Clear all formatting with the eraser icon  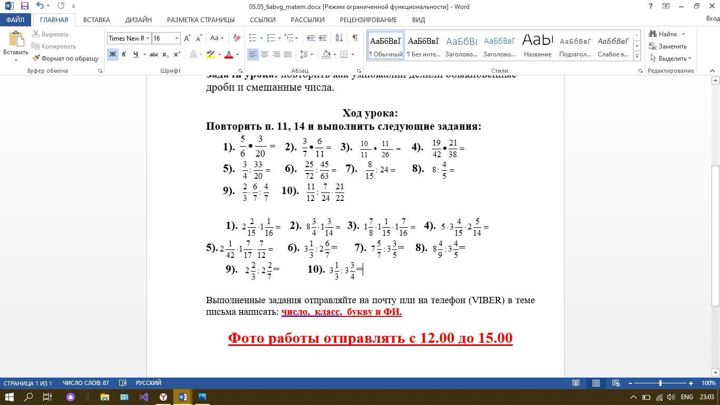coord(237,38)
